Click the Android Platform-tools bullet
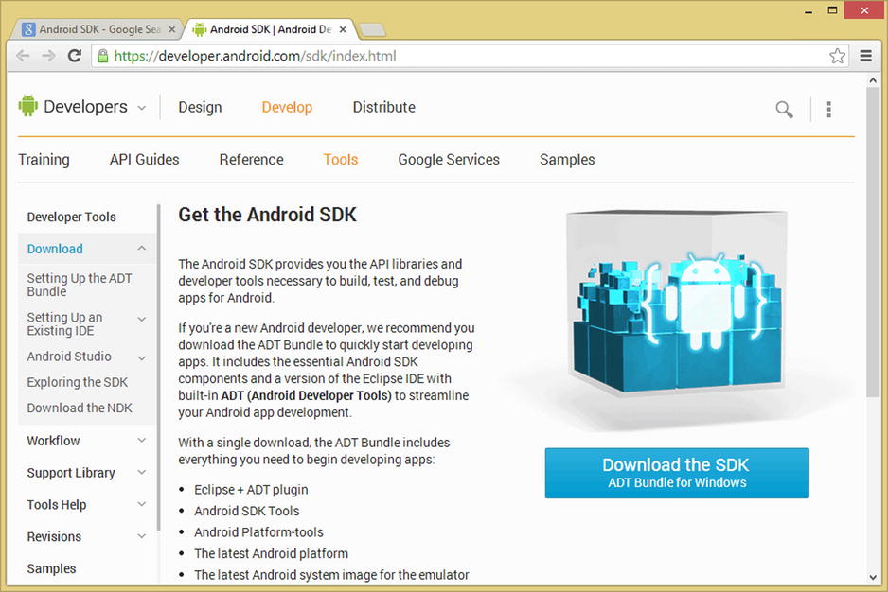This screenshot has height=592, width=888. click(x=258, y=532)
